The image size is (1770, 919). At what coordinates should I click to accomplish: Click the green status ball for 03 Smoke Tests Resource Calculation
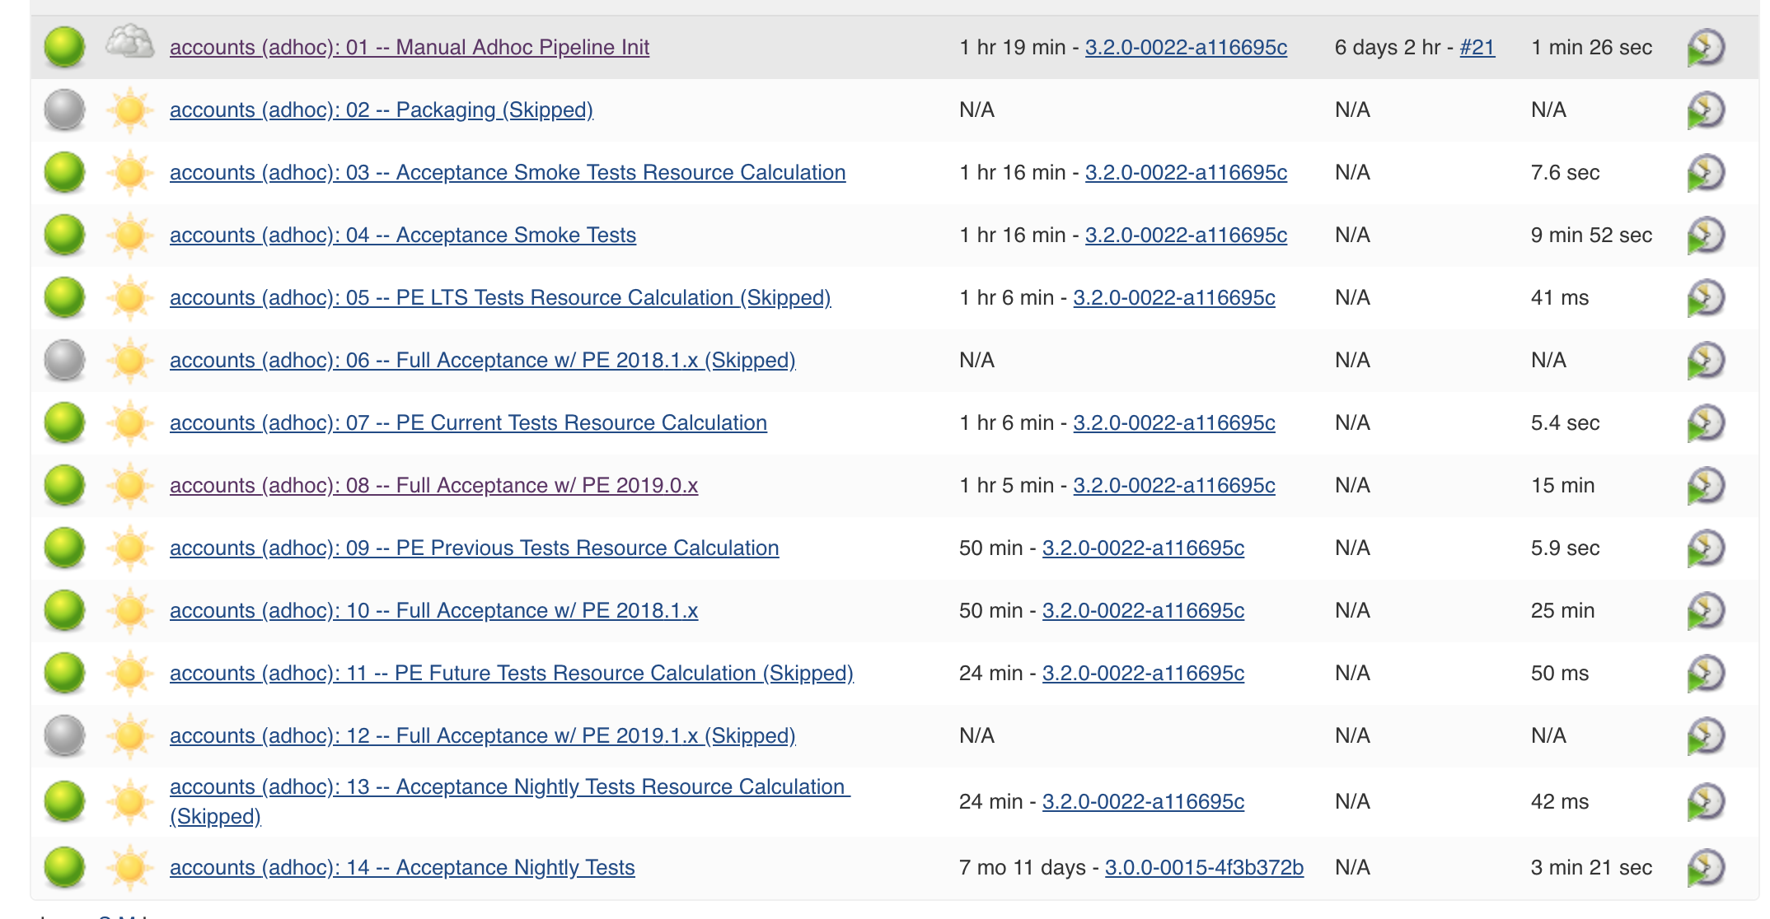(x=64, y=173)
